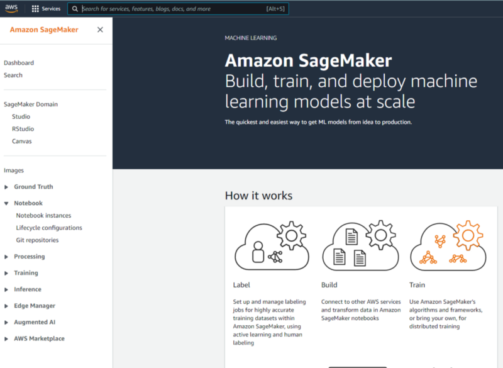Collapse the Notebook section arrow

coord(6,203)
